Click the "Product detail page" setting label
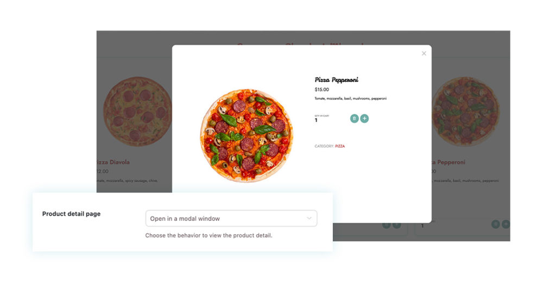 [71, 214]
